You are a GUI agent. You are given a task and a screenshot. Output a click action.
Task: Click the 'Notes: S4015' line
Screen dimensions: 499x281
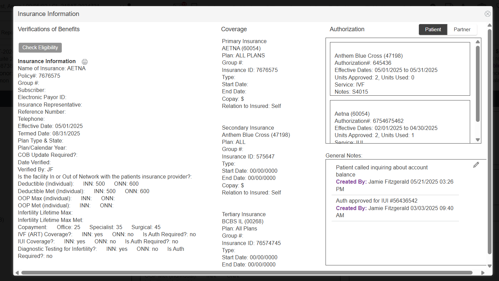[351, 92]
